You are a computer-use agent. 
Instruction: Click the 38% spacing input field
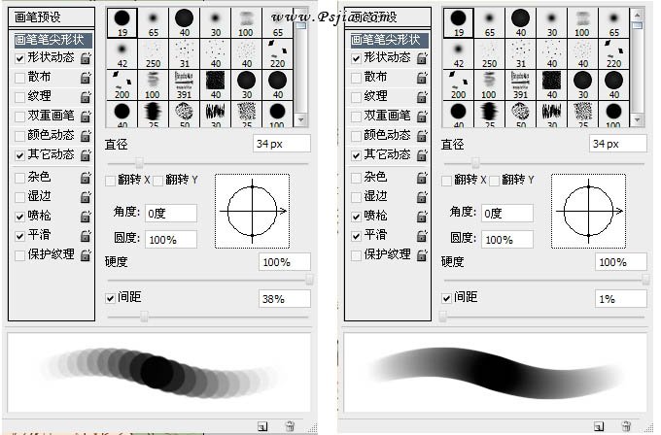[x=284, y=299]
